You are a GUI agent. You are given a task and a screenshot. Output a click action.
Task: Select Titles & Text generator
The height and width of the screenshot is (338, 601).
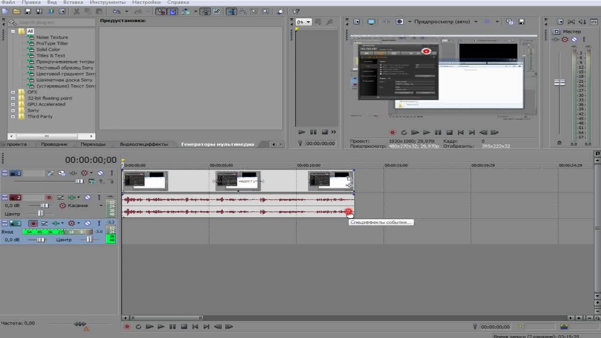[x=51, y=55]
